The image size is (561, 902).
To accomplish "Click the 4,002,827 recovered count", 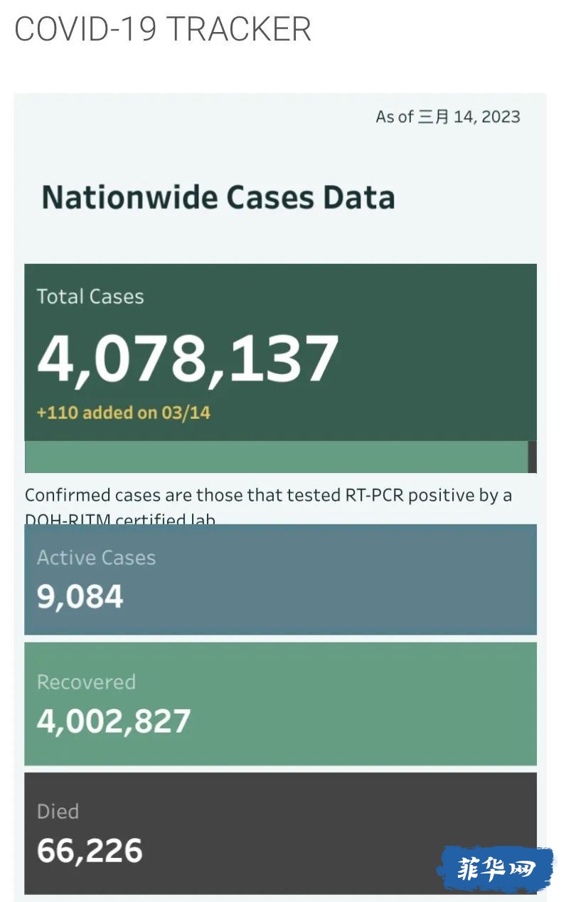I will pos(114,721).
